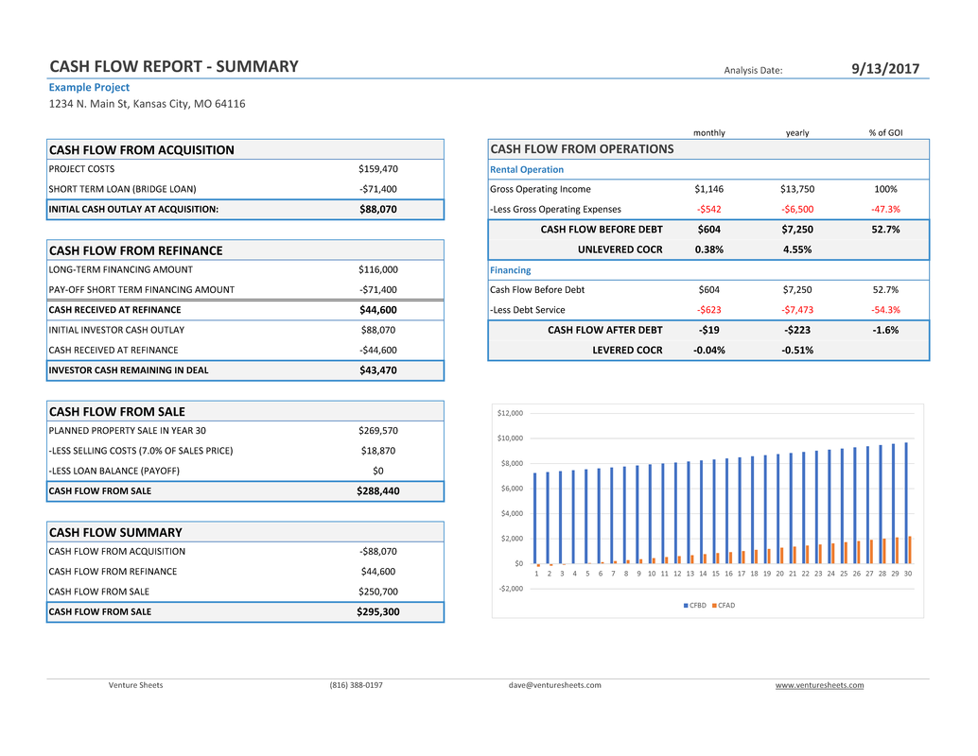Select the 4.55% unlevered yearly value

point(797,249)
